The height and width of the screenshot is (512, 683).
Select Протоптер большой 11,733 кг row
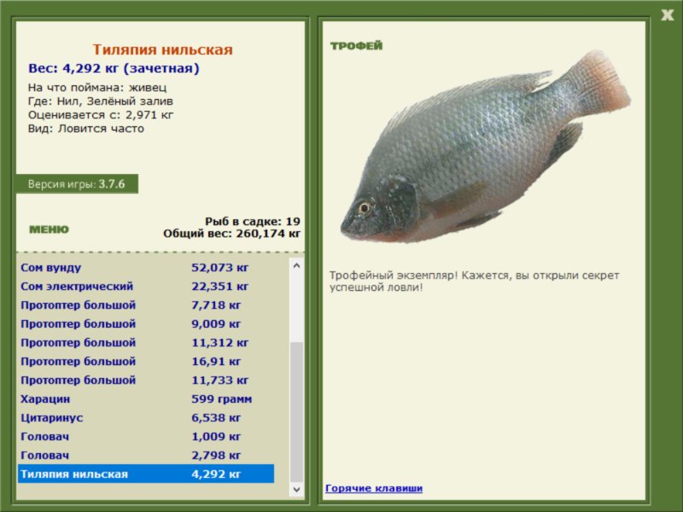point(146,380)
